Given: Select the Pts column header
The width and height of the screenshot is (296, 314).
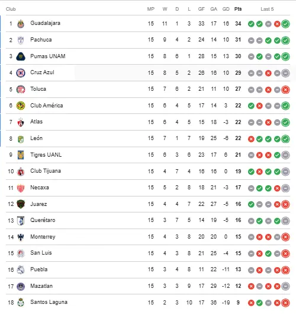Looking at the screenshot, I should (x=238, y=9).
